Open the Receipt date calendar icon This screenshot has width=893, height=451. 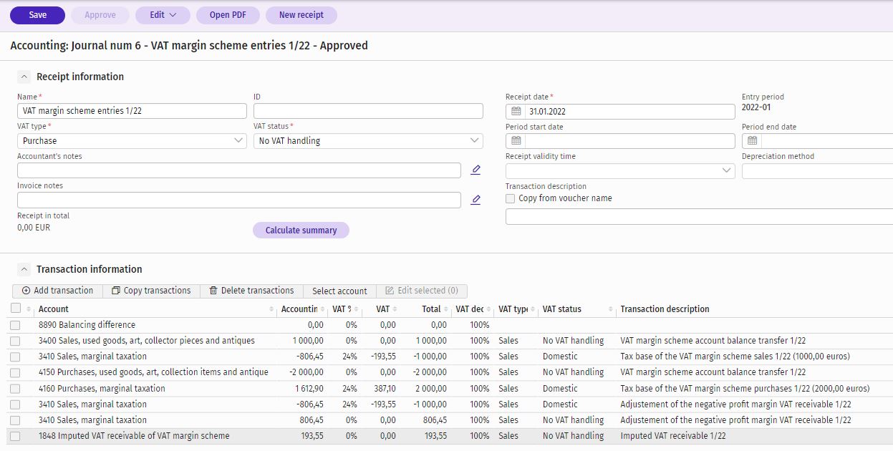(516, 112)
